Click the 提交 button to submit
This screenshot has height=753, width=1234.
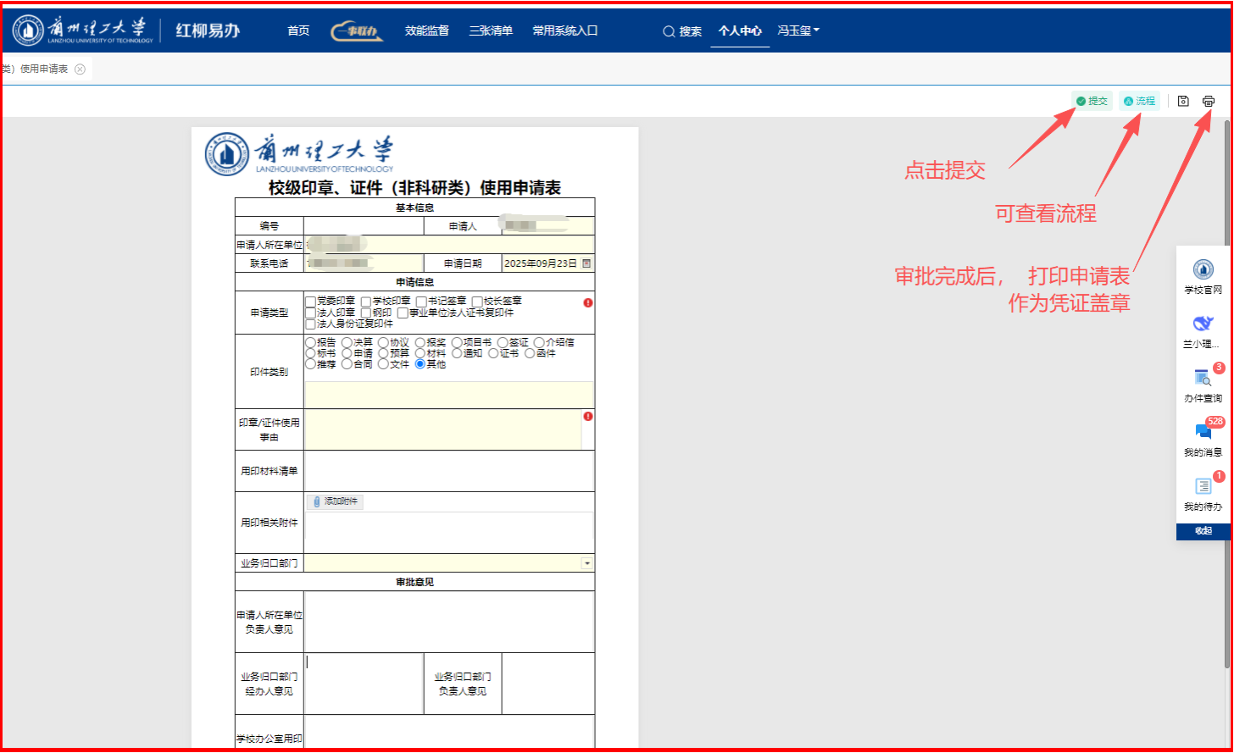click(1092, 101)
